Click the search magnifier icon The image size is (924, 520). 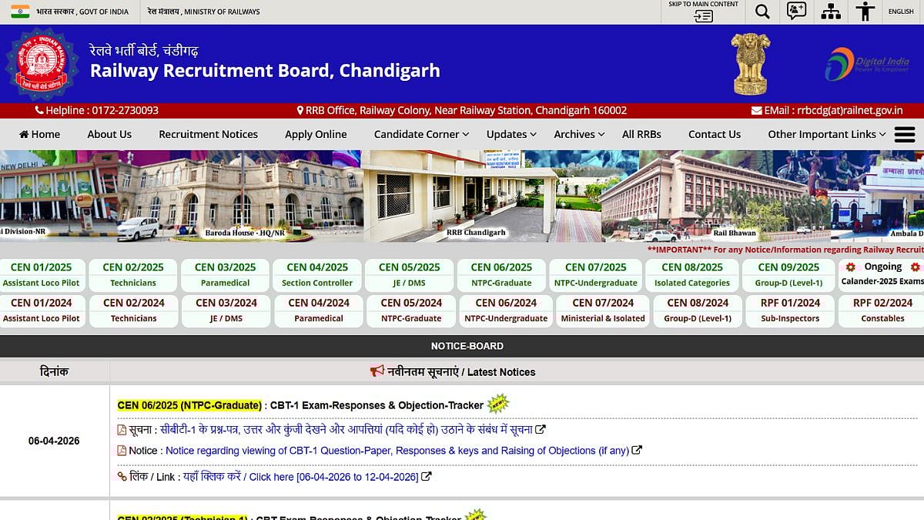click(x=762, y=12)
